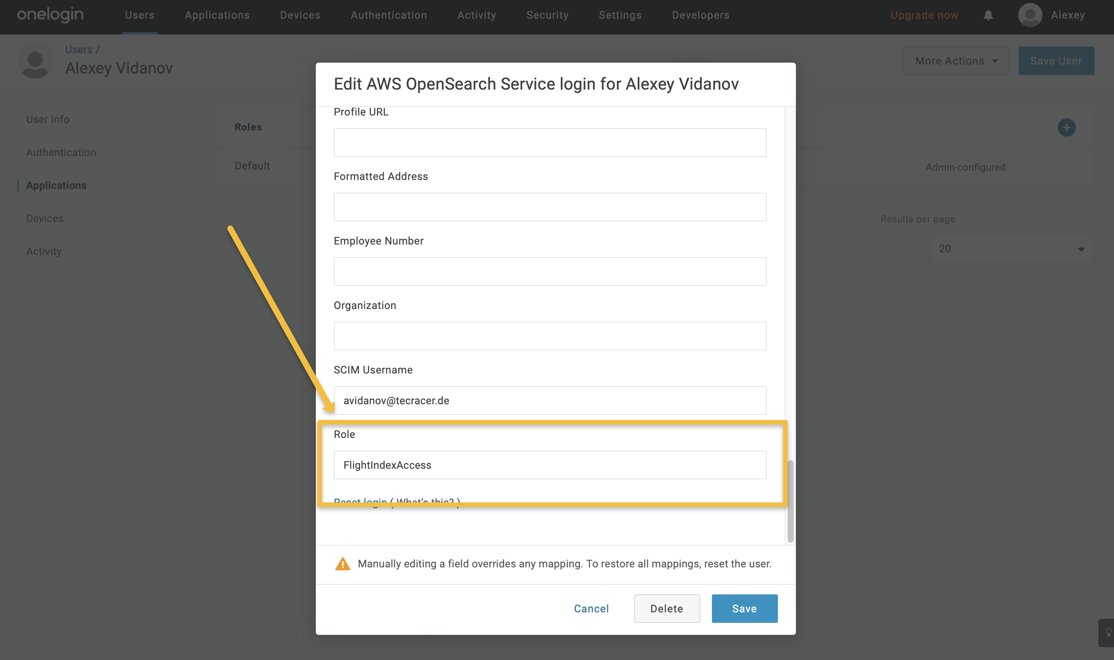Click the OneLogin logo
Image resolution: width=1114 pixels, height=660 pixels.
coord(50,15)
